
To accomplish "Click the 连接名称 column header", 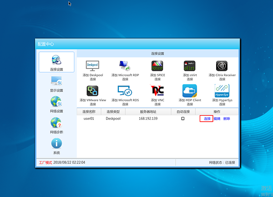I will (x=89, y=112).
